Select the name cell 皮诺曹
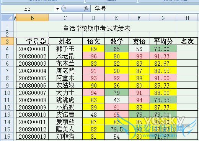 [65, 114]
